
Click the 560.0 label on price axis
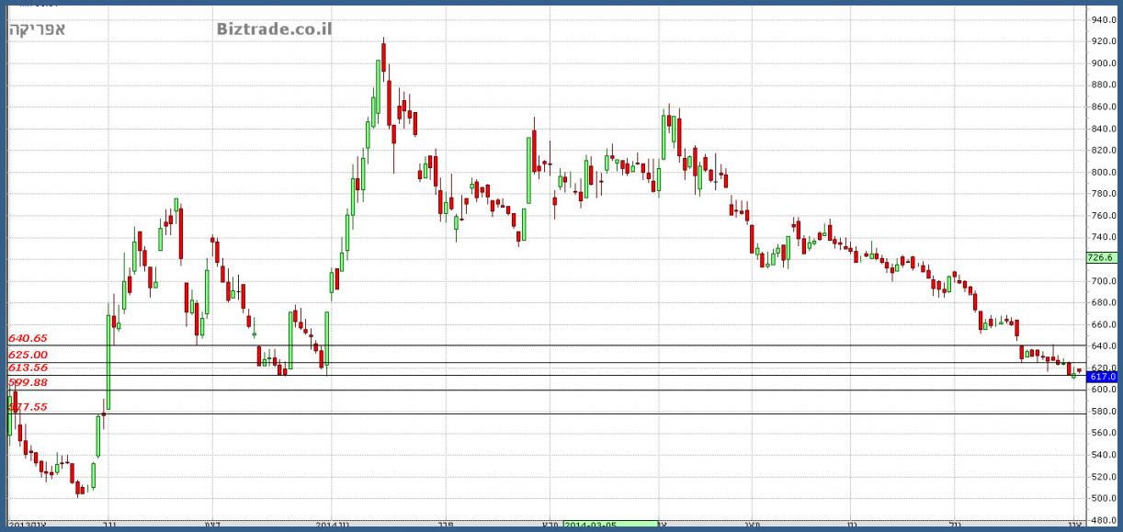1103,433
